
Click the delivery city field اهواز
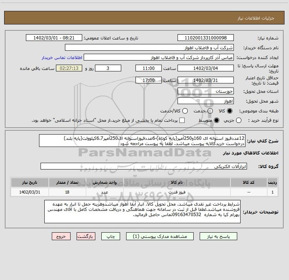point(206,101)
